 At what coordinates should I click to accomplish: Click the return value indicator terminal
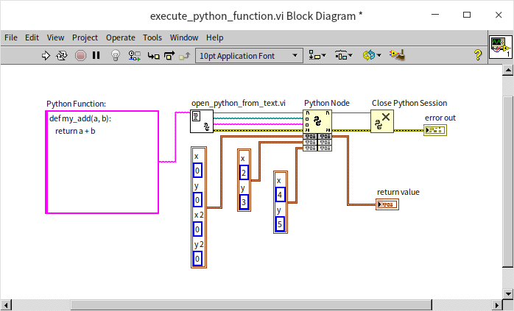387,204
